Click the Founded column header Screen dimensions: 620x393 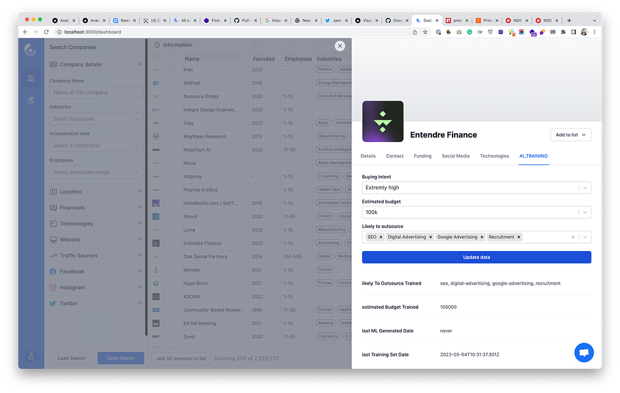tap(263, 59)
